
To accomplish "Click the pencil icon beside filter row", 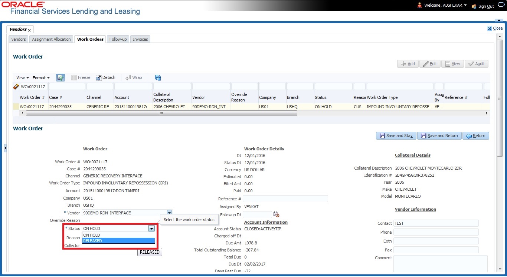I will tap(16, 87).
